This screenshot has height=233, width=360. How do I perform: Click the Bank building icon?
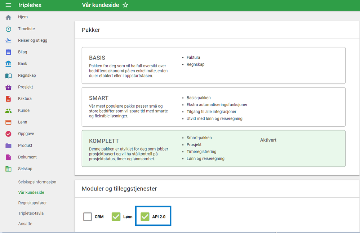[9, 63]
